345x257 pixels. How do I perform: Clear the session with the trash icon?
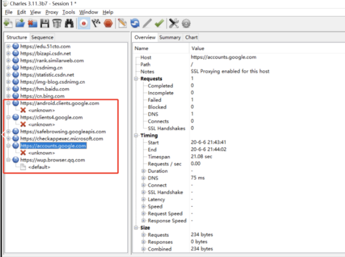(x=57, y=23)
